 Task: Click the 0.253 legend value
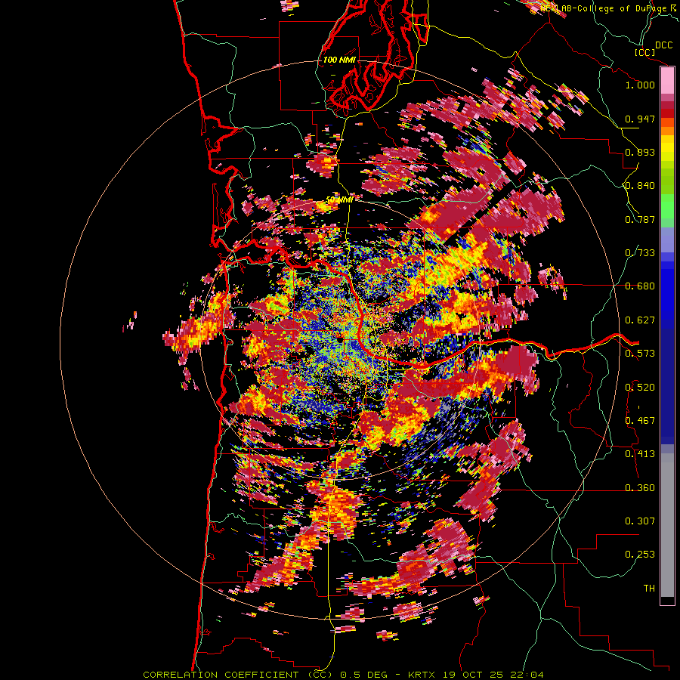(x=640, y=555)
